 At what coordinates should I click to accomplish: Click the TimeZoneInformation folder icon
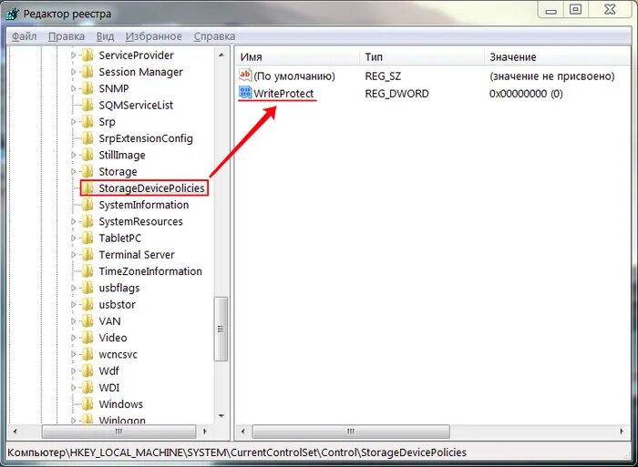click(87, 271)
